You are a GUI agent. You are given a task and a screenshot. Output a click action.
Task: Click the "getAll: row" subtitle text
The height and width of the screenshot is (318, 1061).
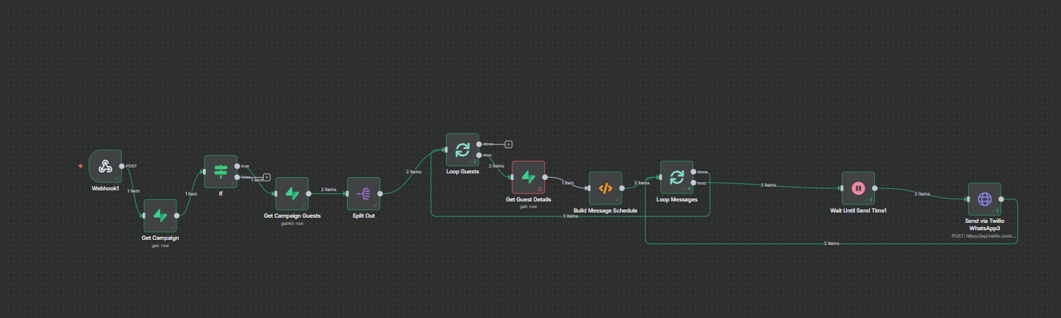[x=292, y=224]
